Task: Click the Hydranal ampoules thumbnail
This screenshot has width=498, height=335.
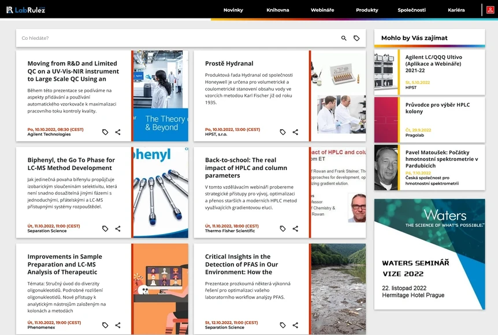Action: coord(338,96)
